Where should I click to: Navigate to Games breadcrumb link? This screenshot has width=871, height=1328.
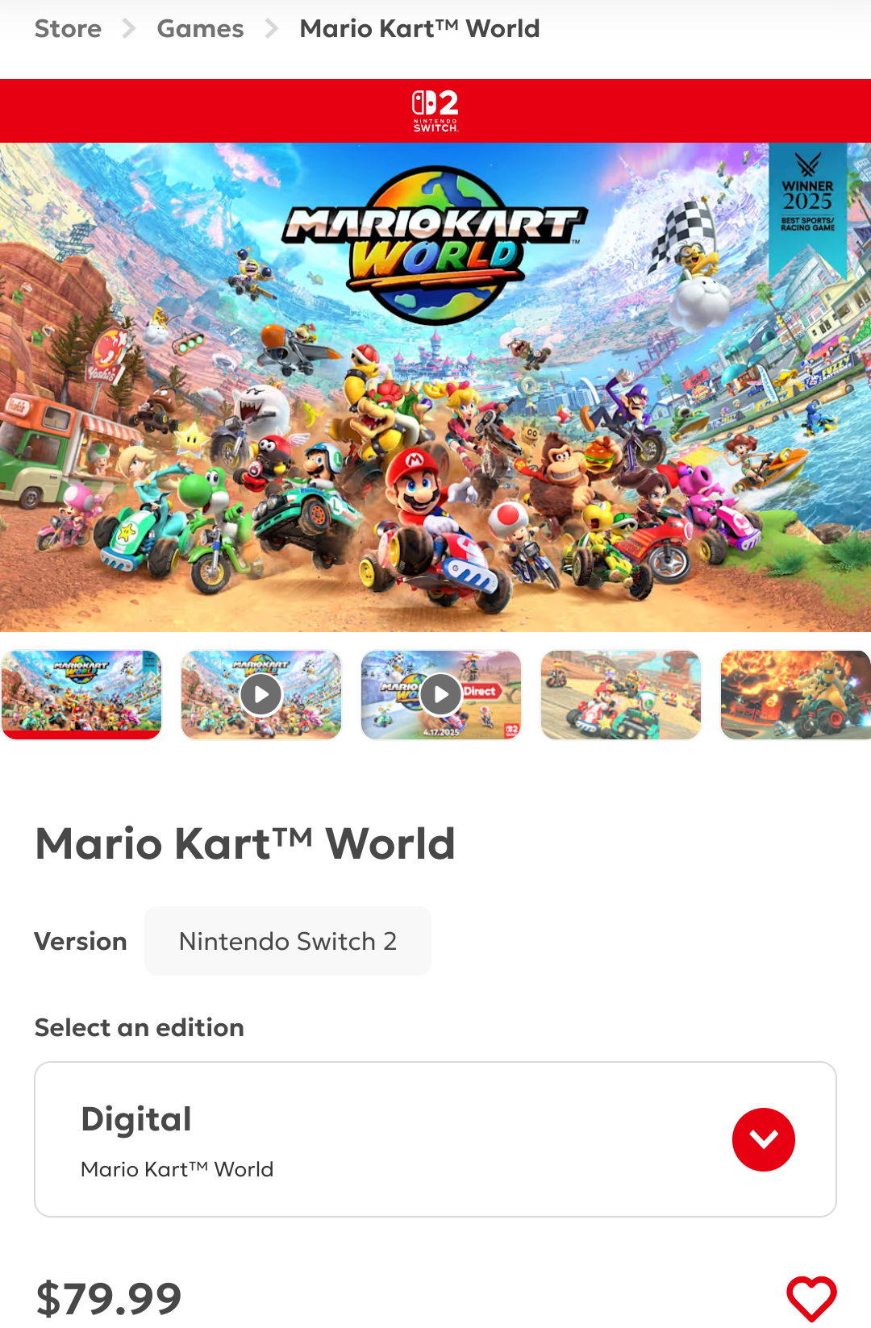pyautogui.click(x=200, y=29)
